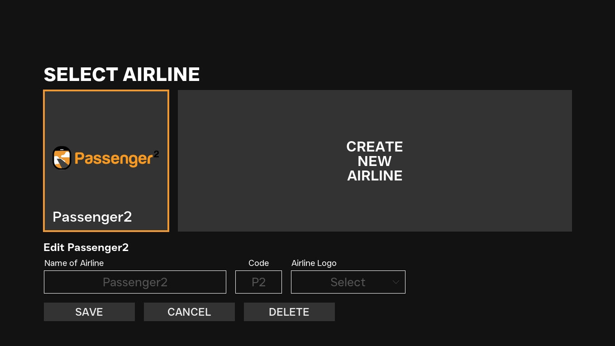Click the airplane window icon in Passenger2 logo
This screenshot has height=346, width=615.
(62, 158)
